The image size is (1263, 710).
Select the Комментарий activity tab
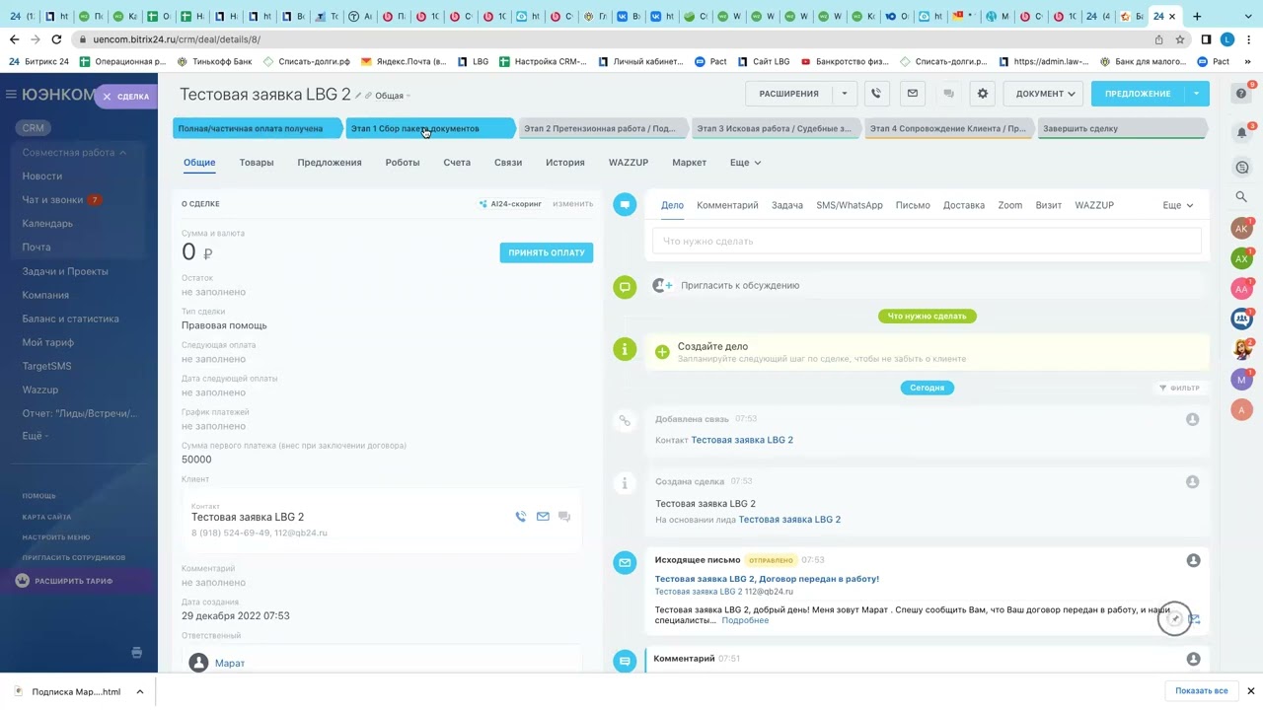click(727, 205)
